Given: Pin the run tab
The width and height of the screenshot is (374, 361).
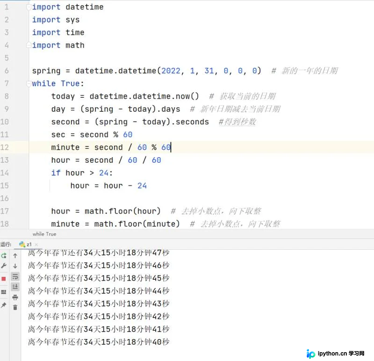Looking at the screenshot, I should (4, 305).
